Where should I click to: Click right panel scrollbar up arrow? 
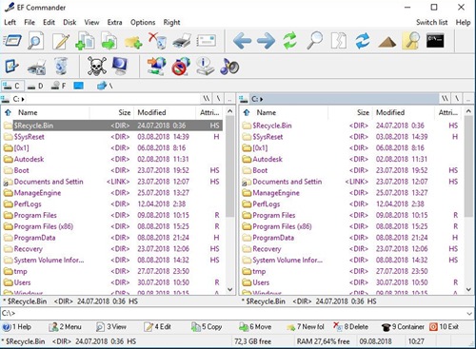click(468, 111)
